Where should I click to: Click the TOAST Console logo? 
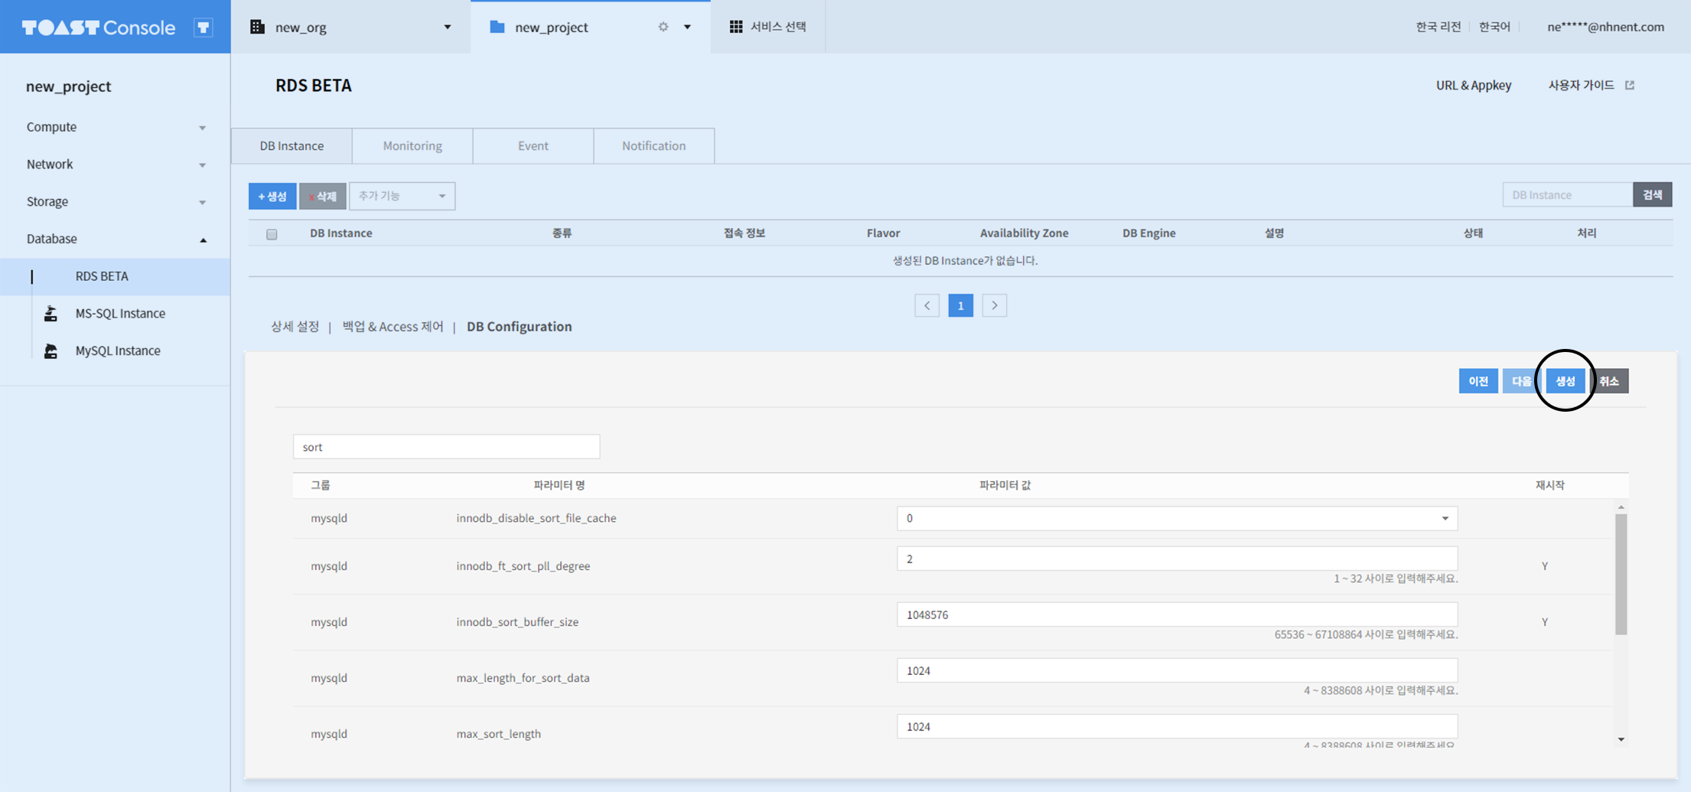(99, 28)
